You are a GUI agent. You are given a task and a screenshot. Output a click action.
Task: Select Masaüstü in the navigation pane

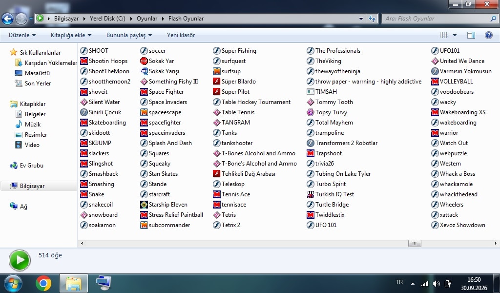pos(37,73)
